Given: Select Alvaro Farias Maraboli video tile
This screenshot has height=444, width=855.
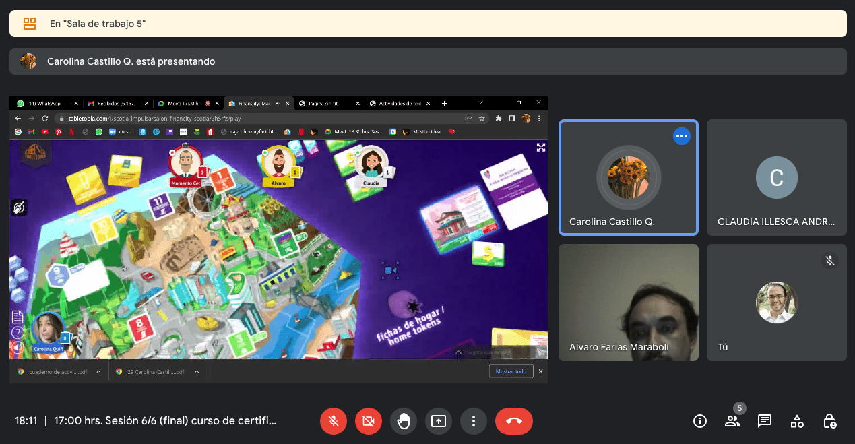Looking at the screenshot, I should (628, 302).
